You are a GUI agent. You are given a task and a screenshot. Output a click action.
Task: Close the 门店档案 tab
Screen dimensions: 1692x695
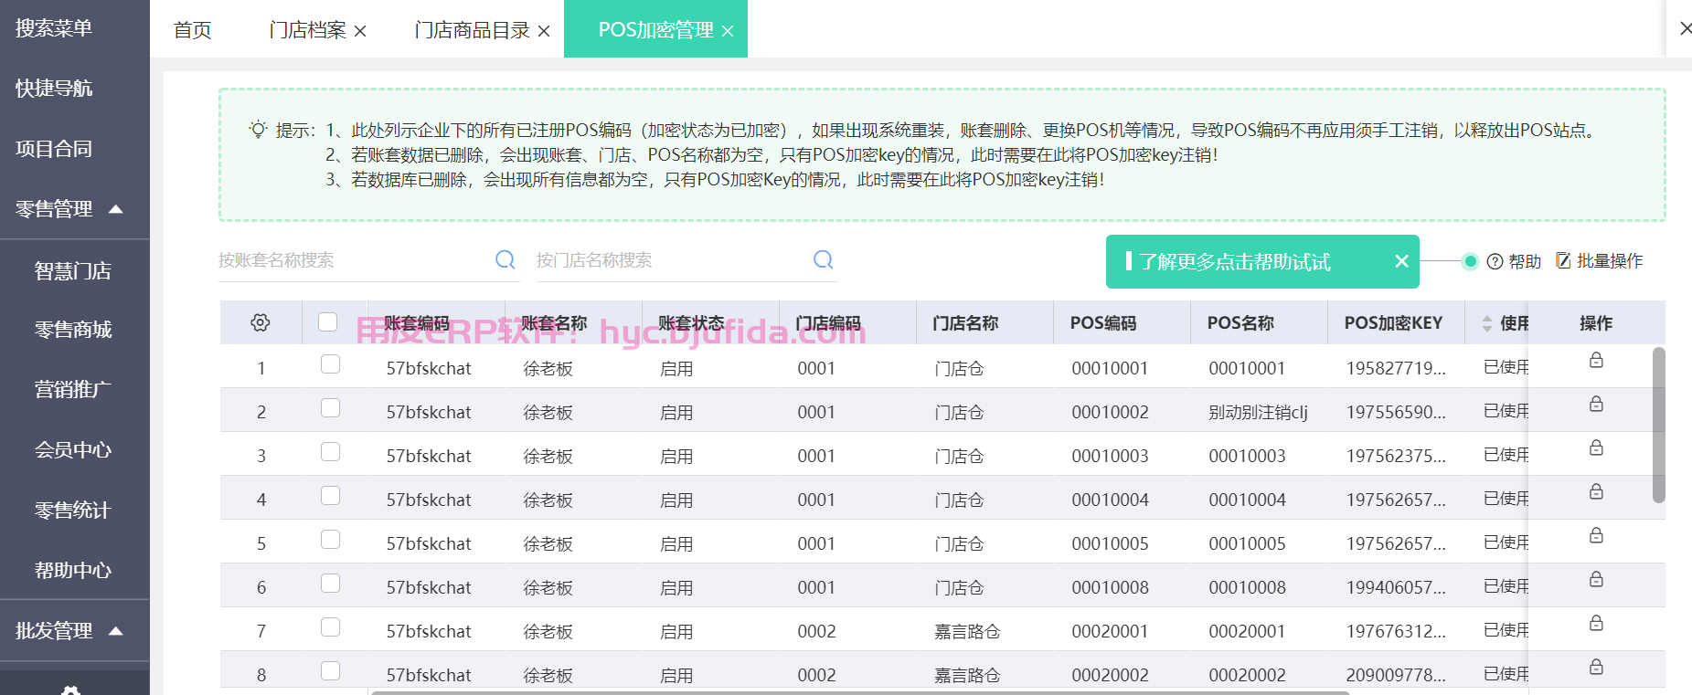coord(360,31)
